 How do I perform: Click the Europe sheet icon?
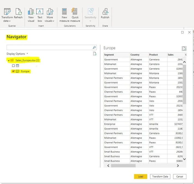(x=17, y=71)
